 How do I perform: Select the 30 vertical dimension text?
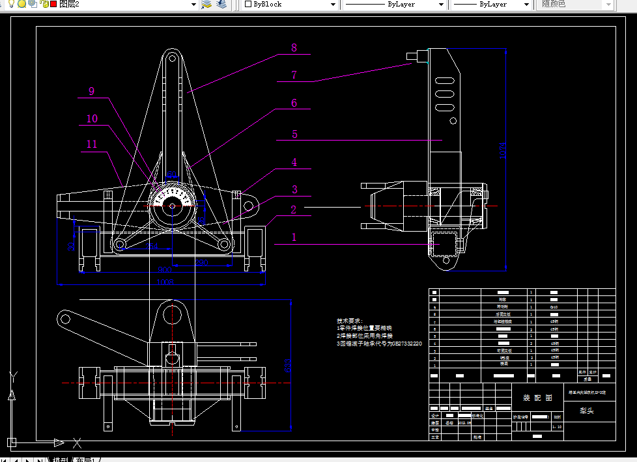pyautogui.click(x=71, y=247)
